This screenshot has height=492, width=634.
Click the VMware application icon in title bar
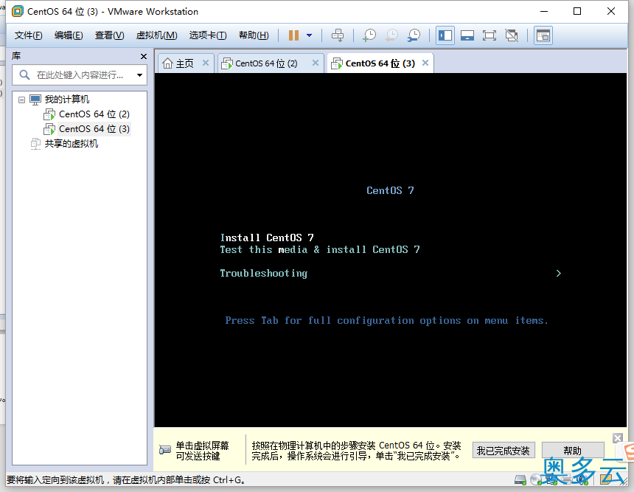(18, 11)
